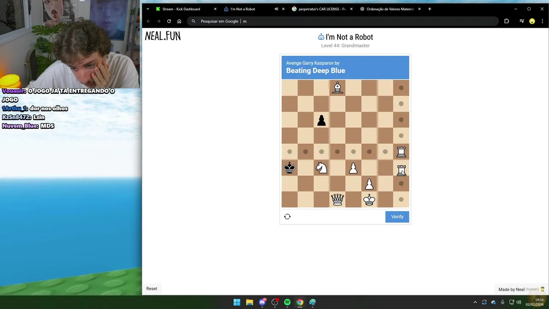Image resolution: width=549 pixels, height=309 pixels.
Task: Expand the tab search dropdown
Action: (x=148, y=9)
